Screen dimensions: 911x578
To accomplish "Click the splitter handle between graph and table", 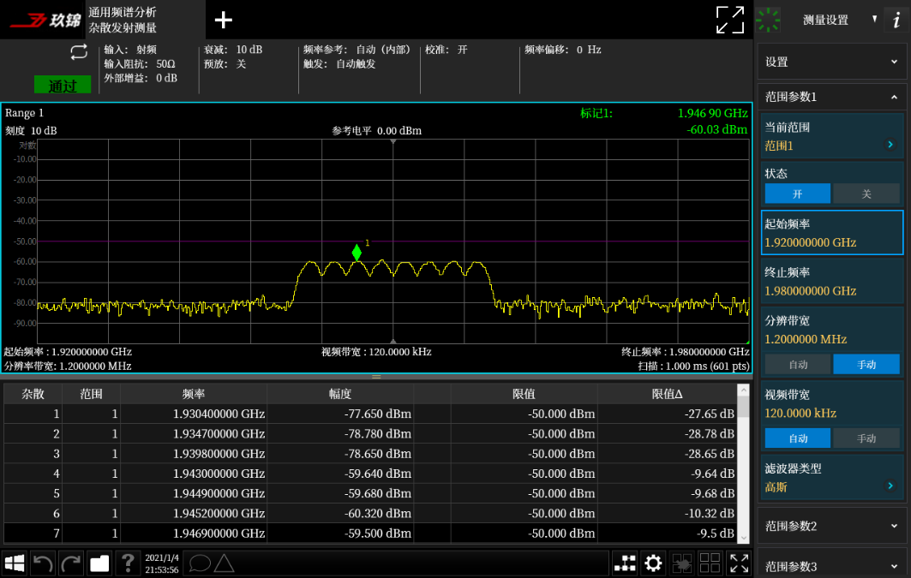I will (376, 378).
